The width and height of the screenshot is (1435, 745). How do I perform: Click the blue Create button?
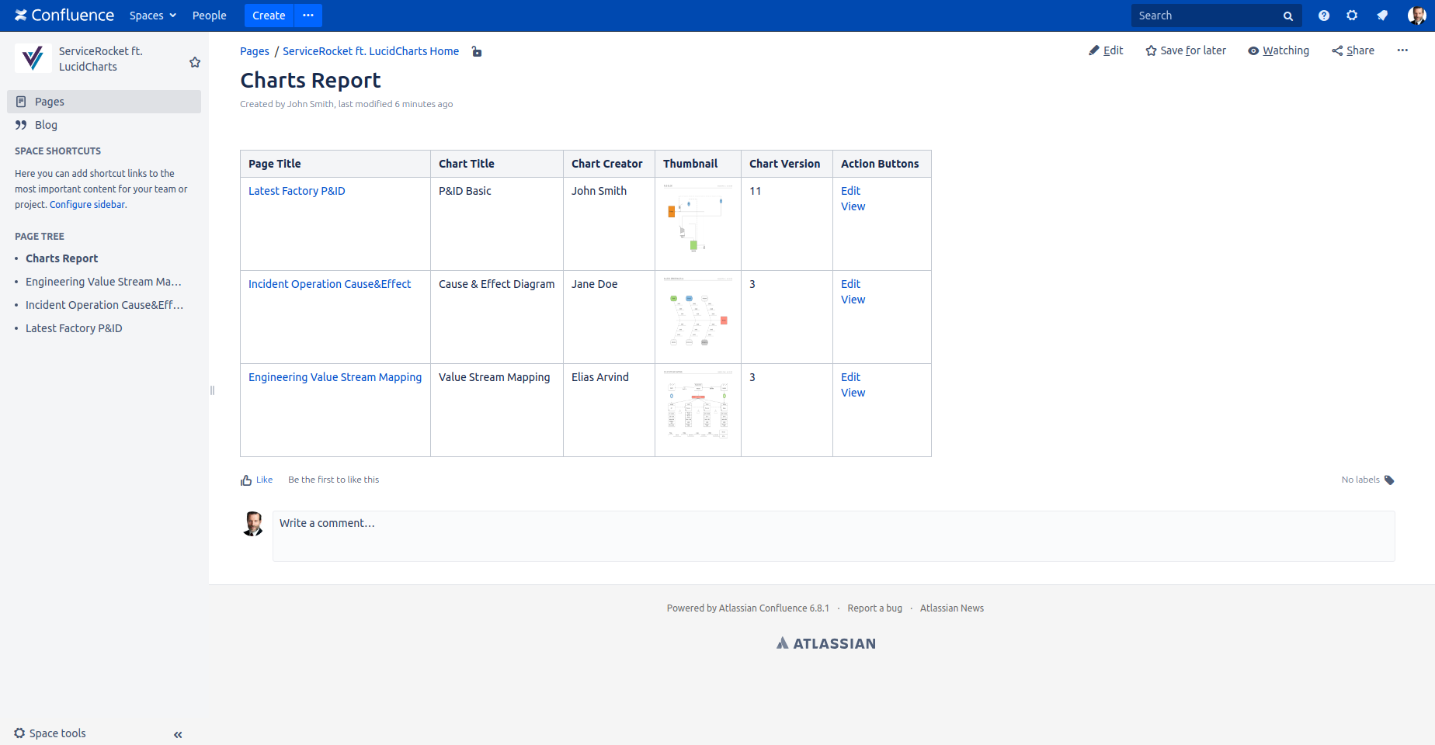(x=268, y=16)
